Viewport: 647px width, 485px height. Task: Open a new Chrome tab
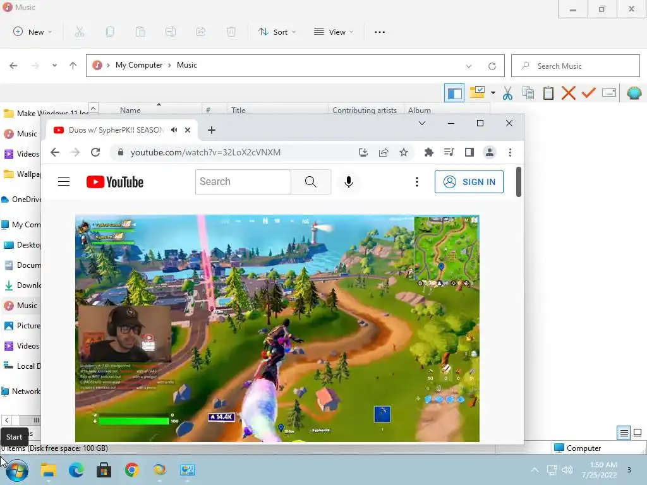[211, 130]
